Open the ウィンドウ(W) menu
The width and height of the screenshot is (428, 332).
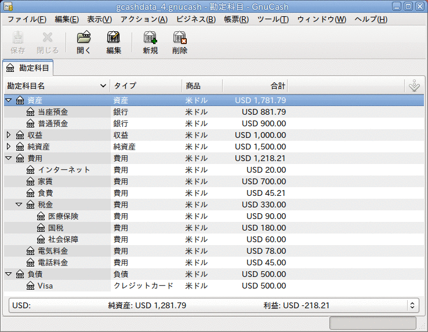pos(321,19)
